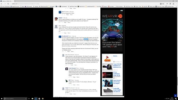This screenshot has height=100, width=178.
Task: Open the Windows Store taskbar icon
Action: [x=39, y=99]
